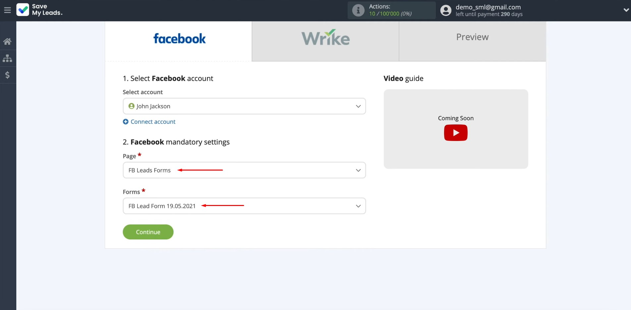
Task: Click the Connect account link
Action: [153, 122]
